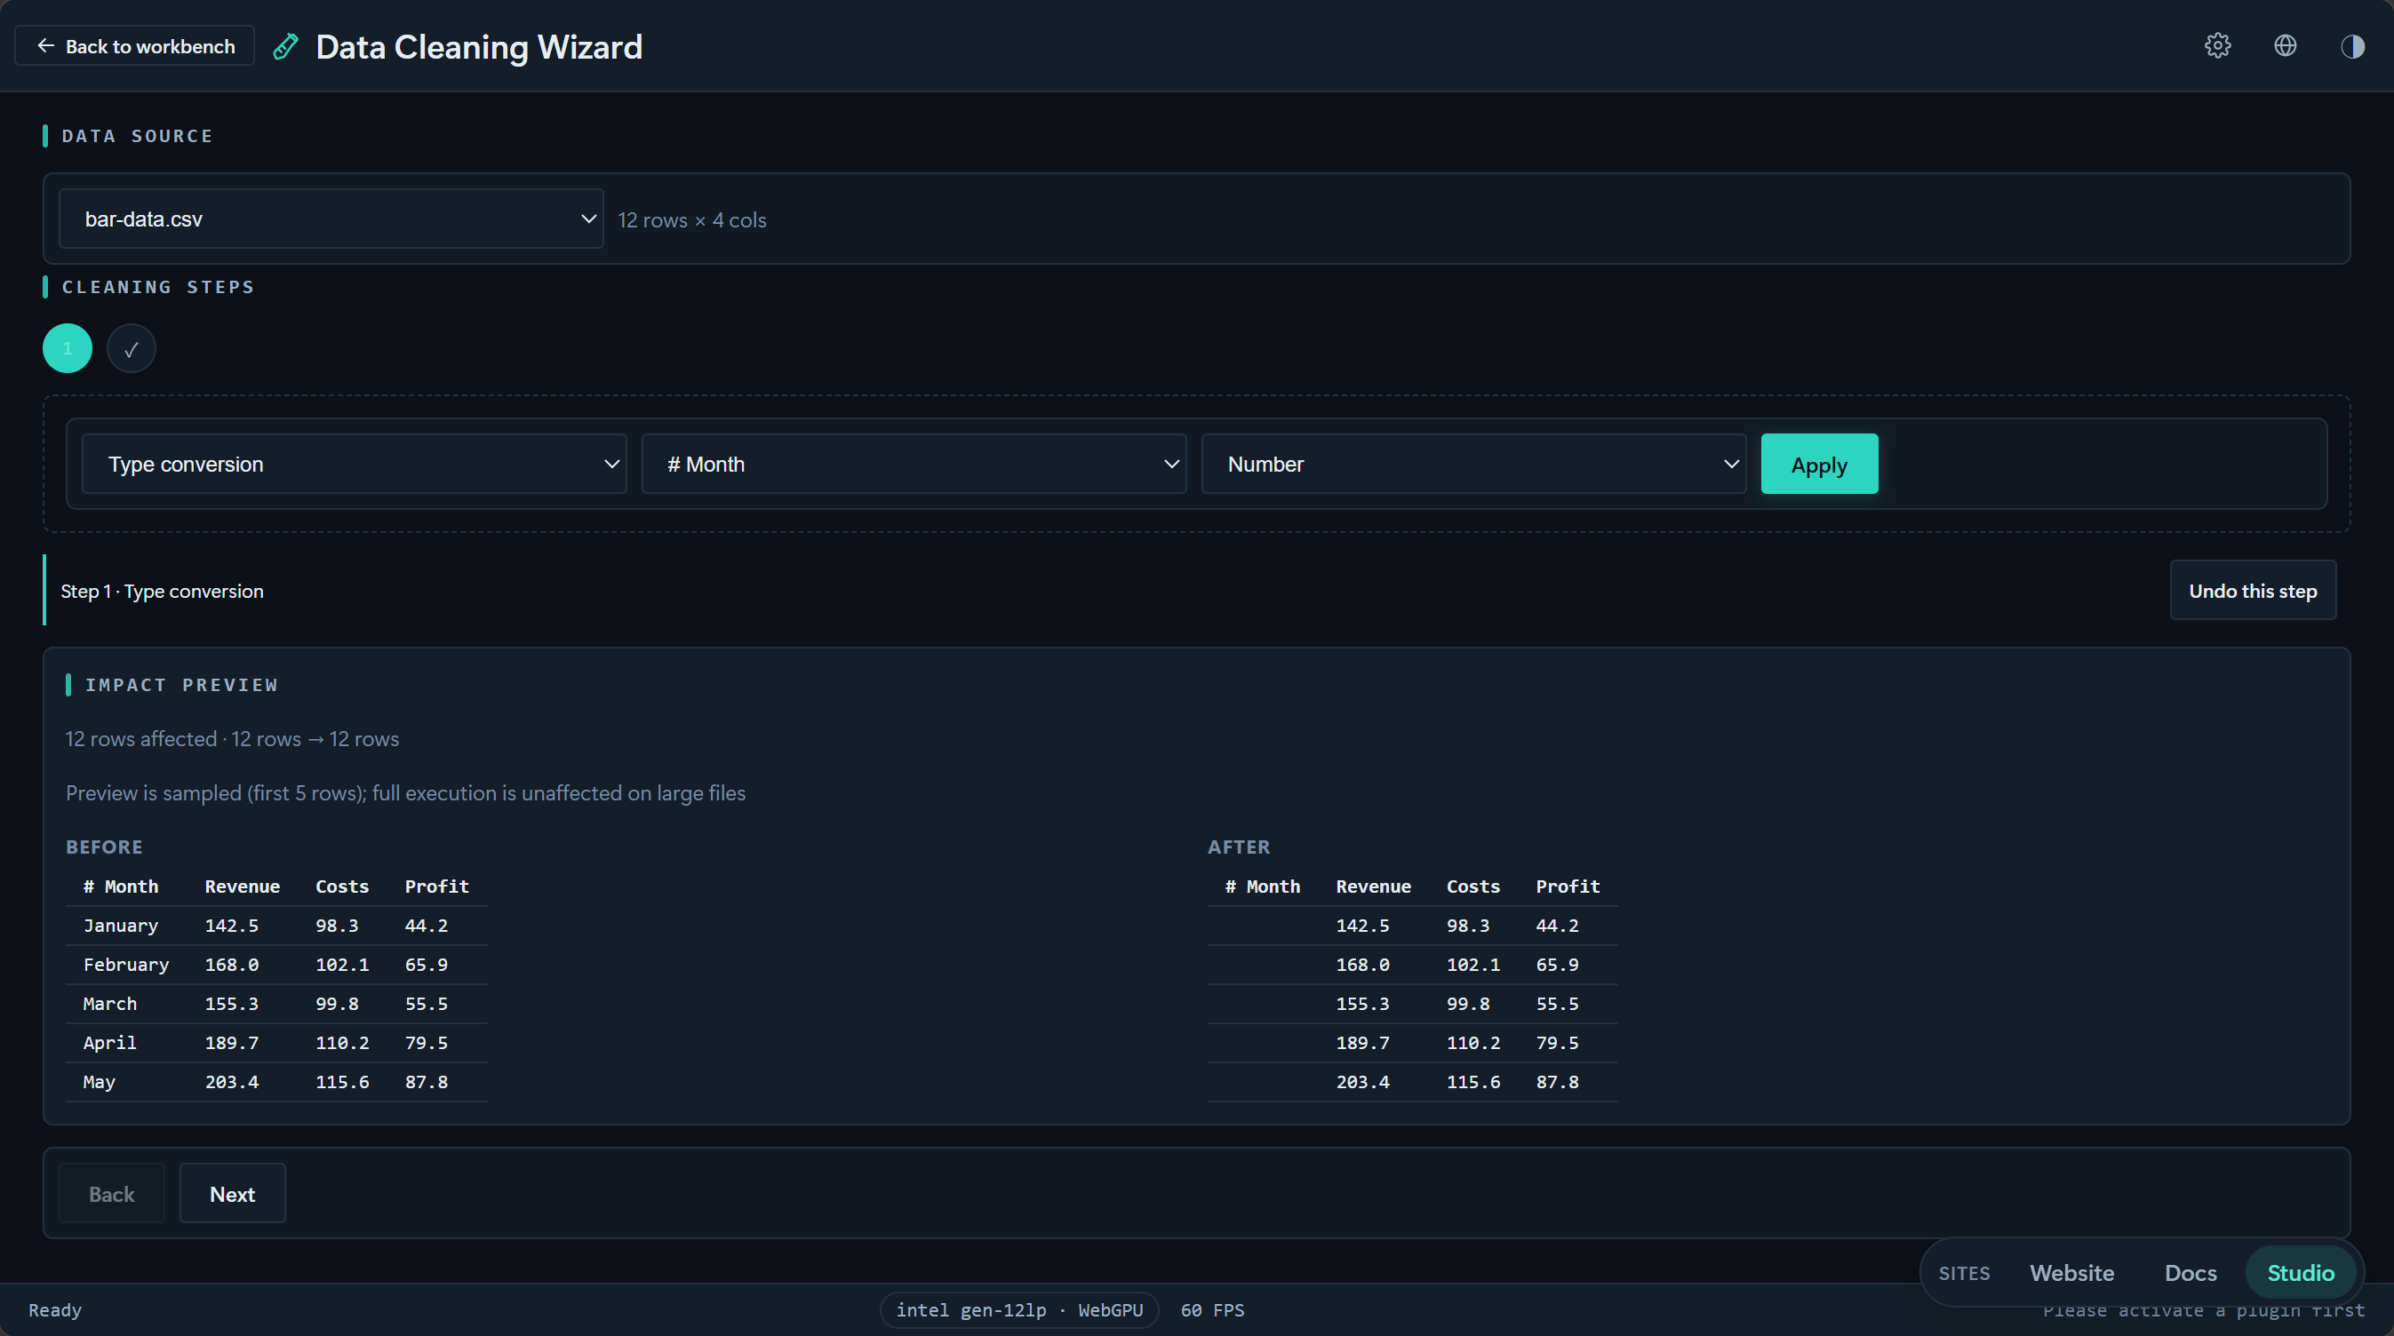Toggle the contrast theme icon
The width and height of the screenshot is (2394, 1336).
2352,45
